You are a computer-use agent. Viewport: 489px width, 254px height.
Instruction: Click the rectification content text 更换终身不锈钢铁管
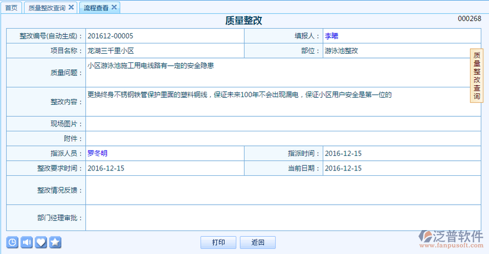[x=240, y=95]
